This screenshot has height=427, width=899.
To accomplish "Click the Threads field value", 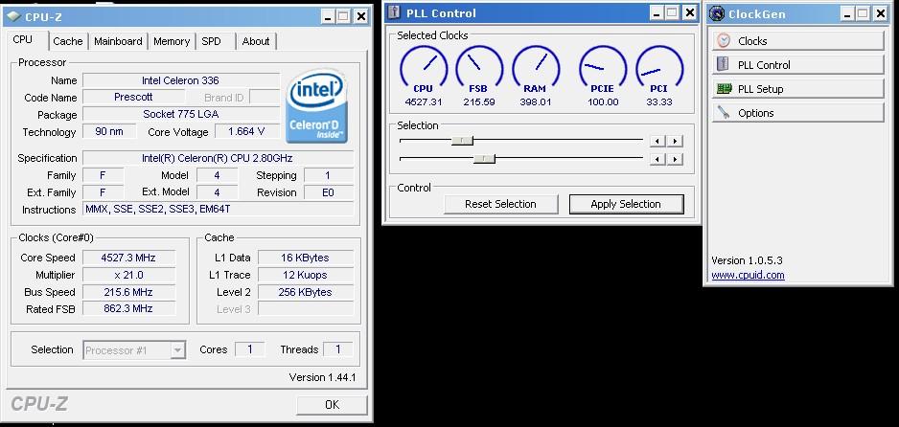I will point(338,349).
